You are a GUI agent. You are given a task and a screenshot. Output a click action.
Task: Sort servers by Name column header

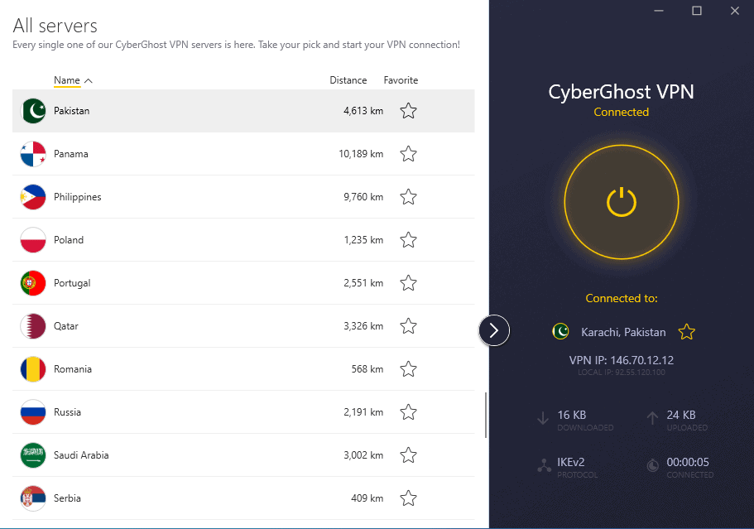(x=67, y=80)
